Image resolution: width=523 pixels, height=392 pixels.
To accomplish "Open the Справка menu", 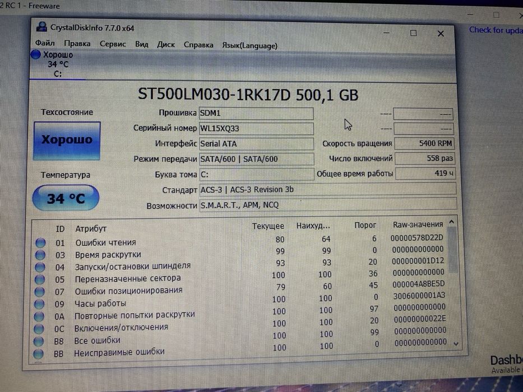I will (x=198, y=45).
